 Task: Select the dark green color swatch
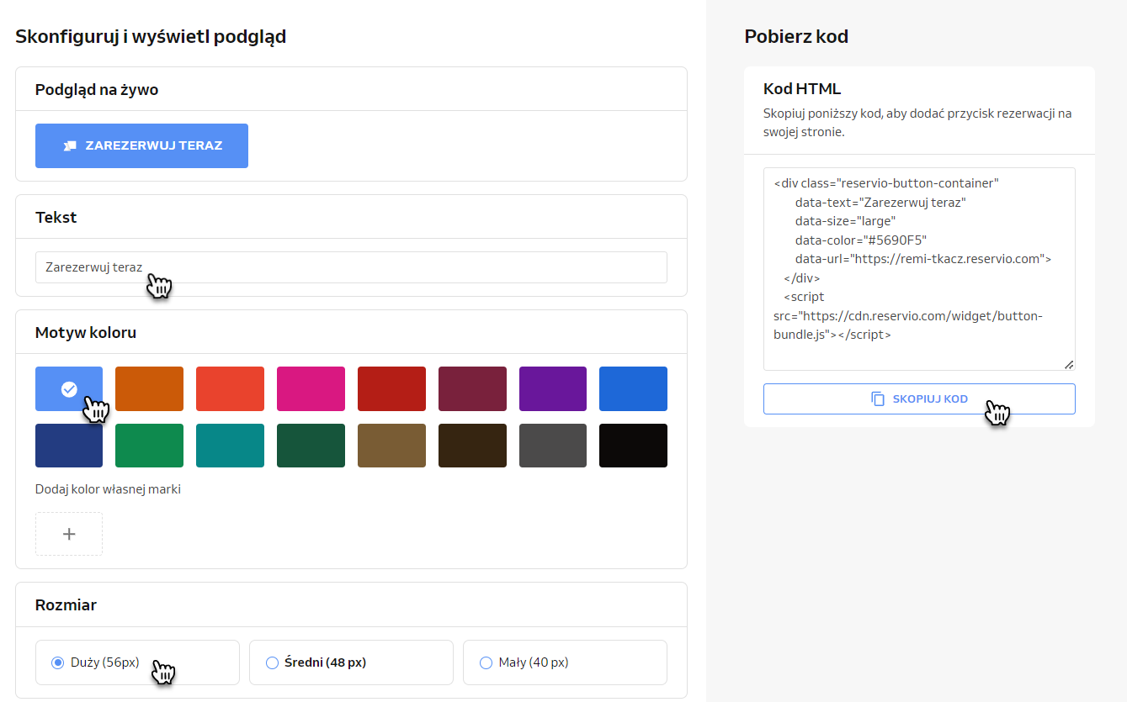click(311, 446)
